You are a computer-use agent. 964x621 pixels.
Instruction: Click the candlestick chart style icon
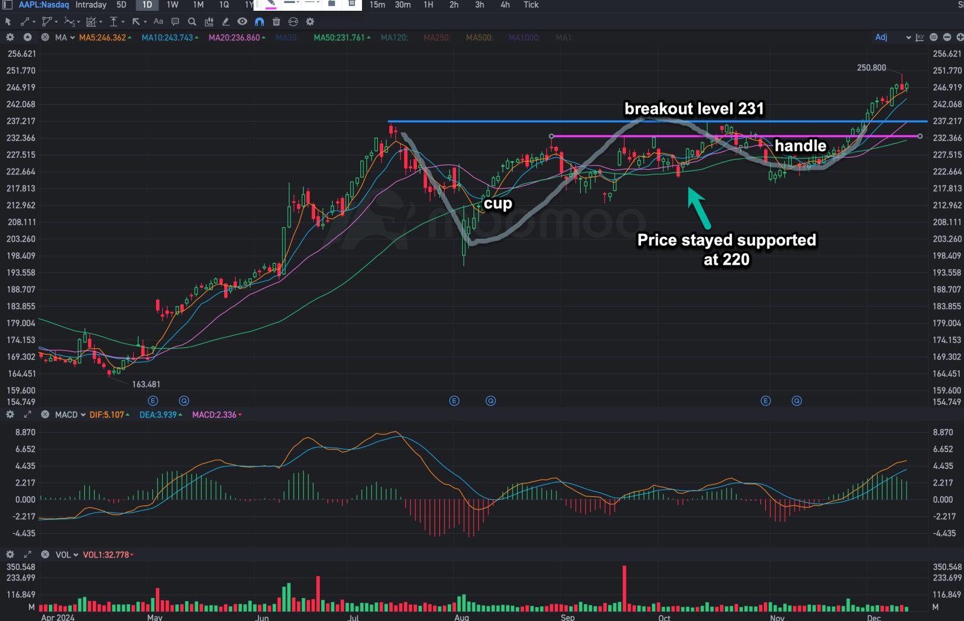coord(209,22)
